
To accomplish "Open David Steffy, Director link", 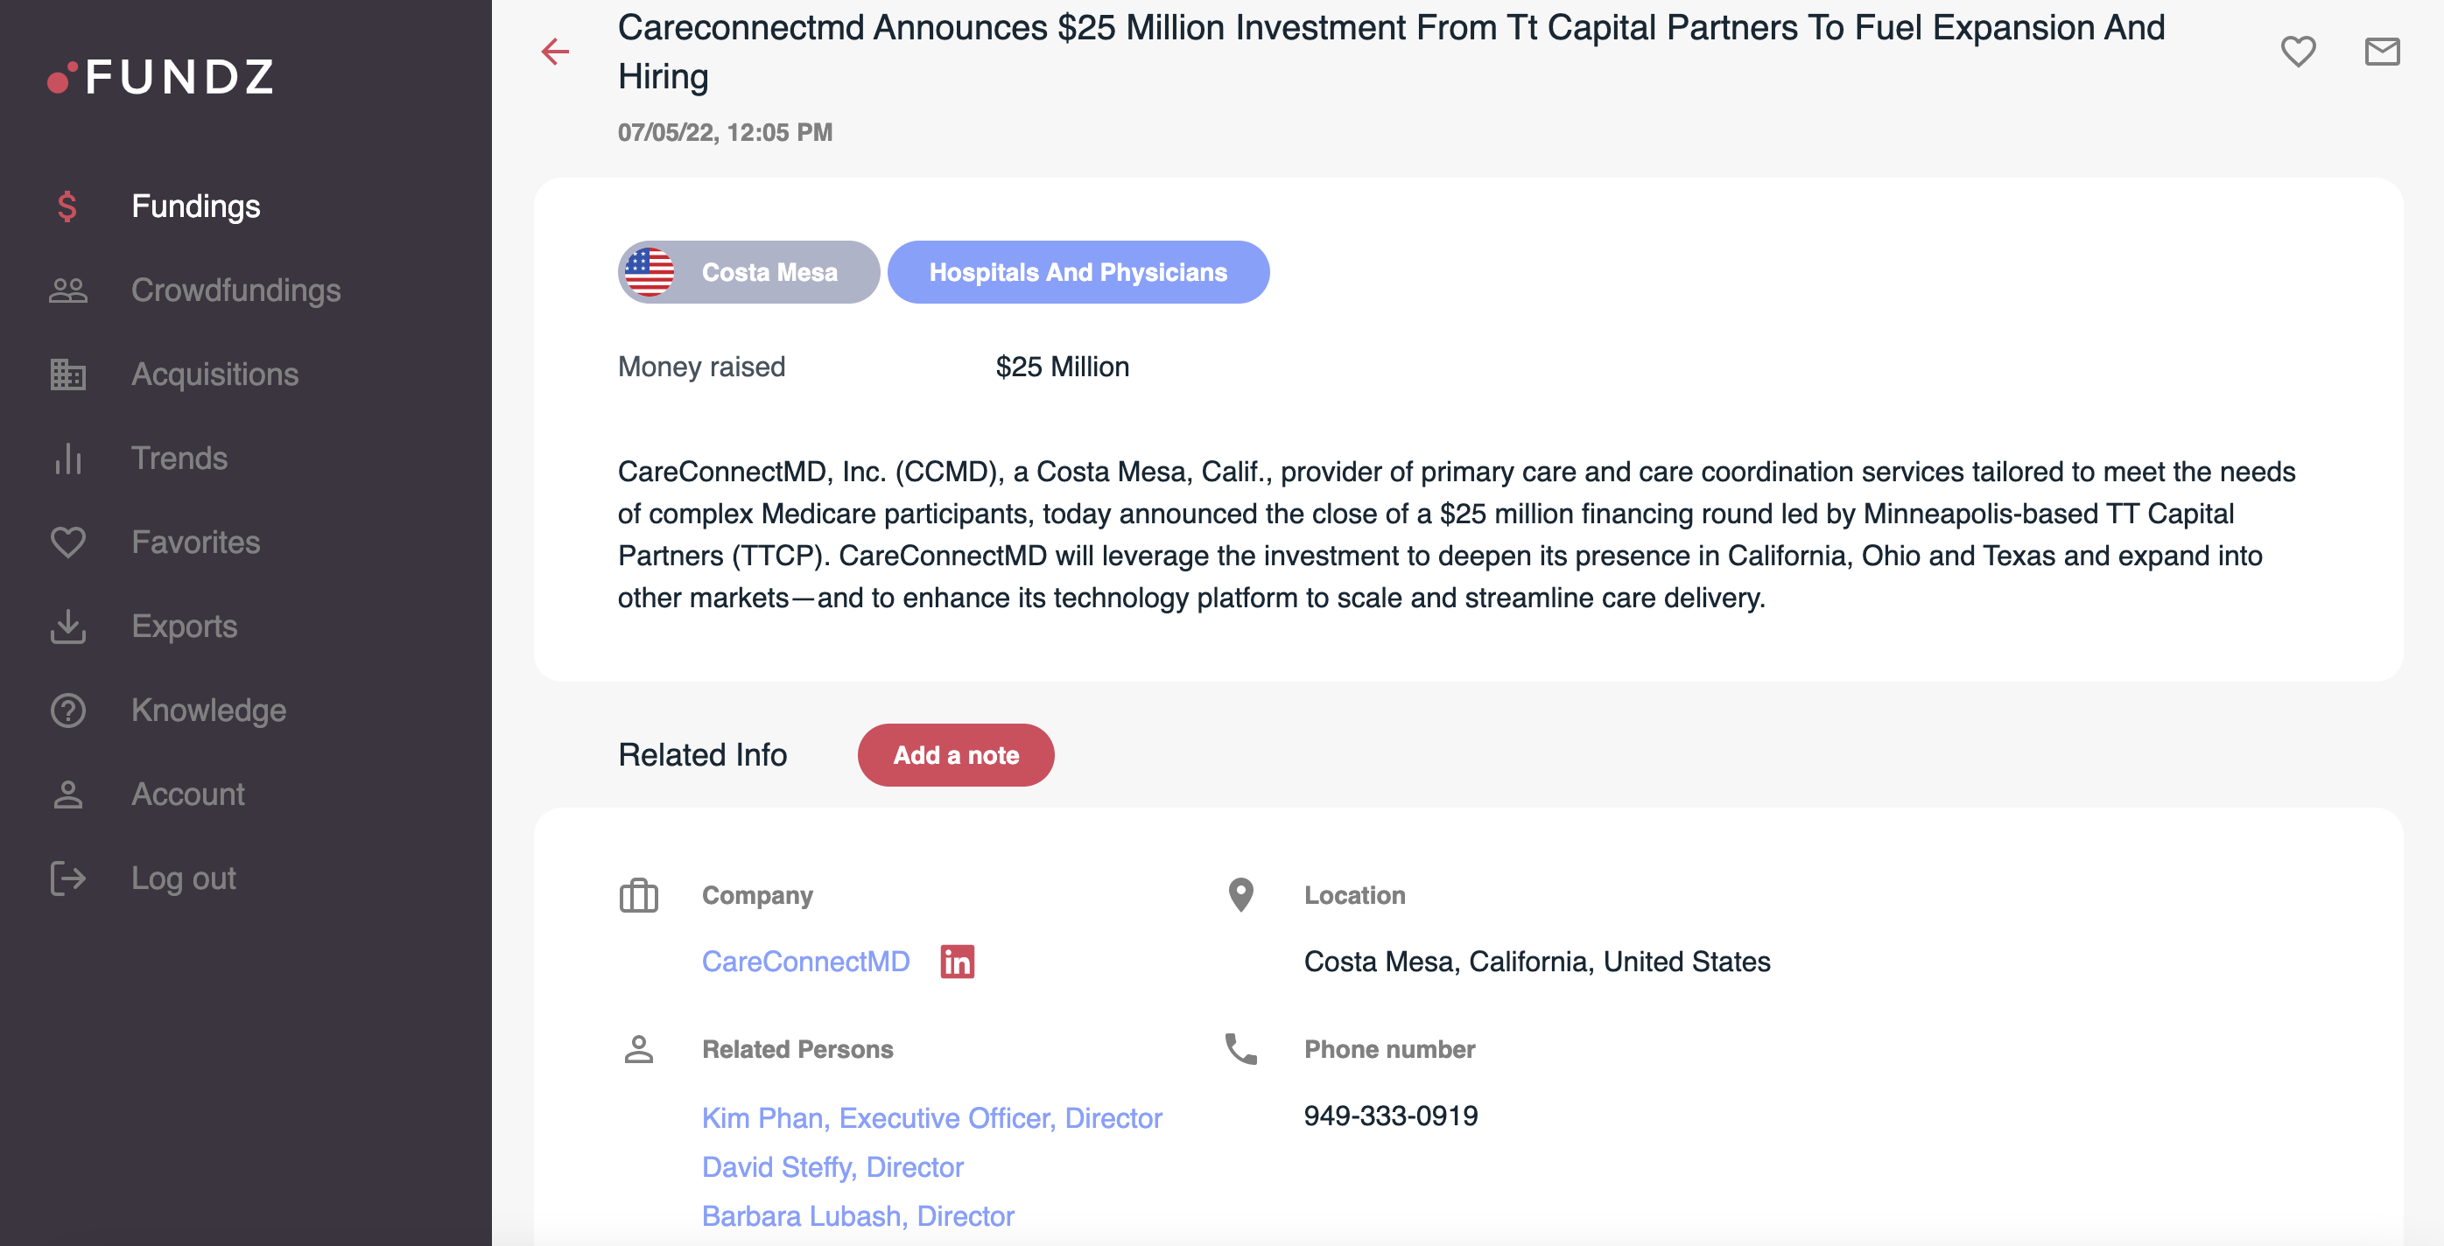I will [832, 1167].
